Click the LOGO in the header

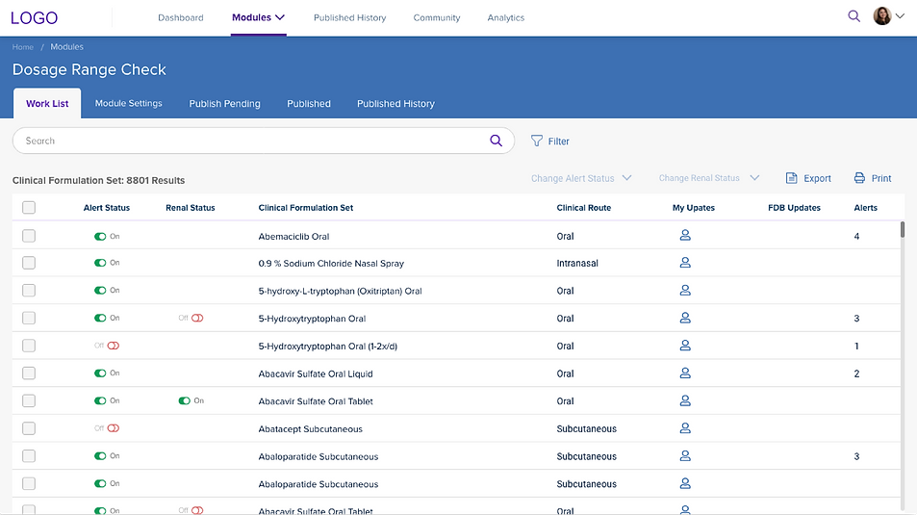34,17
